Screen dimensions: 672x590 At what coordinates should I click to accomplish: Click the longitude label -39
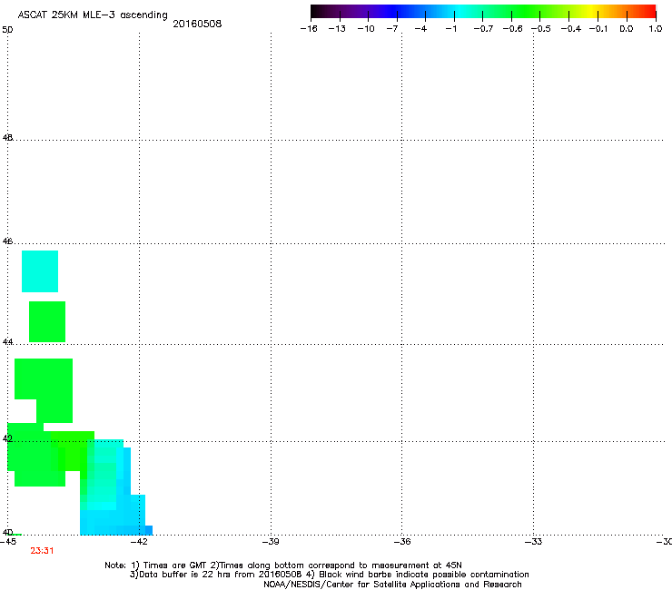[271, 542]
